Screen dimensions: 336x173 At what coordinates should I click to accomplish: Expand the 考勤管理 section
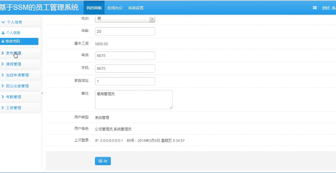[20, 97]
